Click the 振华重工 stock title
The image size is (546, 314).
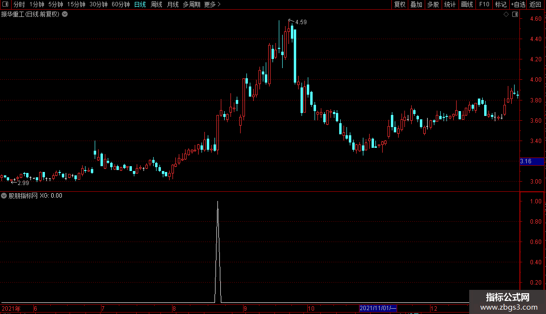[13, 14]
